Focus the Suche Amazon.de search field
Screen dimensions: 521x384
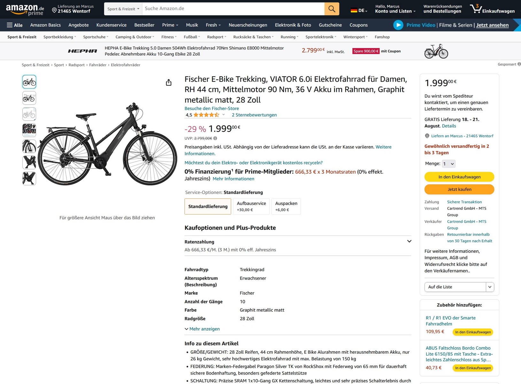[233, 9]
